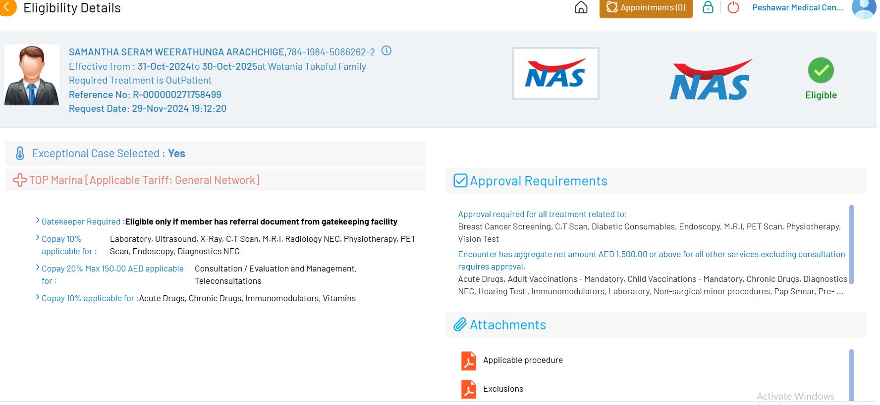Screen dimensions: 880x405
Task: Click the Applicable procedure attachment link
Action: point(523,360)
